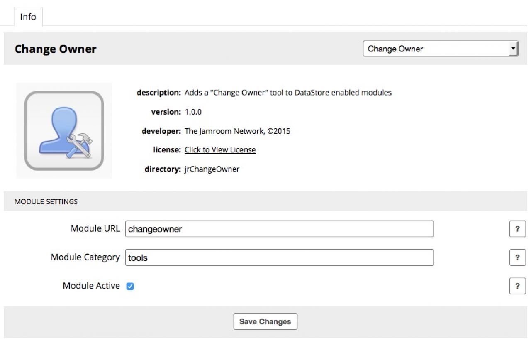Screen dimensions: 531x348
Task: Click the version number 1.0.0
Action: click(193, 112)
